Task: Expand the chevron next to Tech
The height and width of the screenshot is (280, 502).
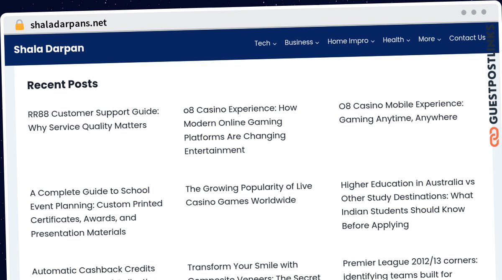Action: (x=275, y=43)
